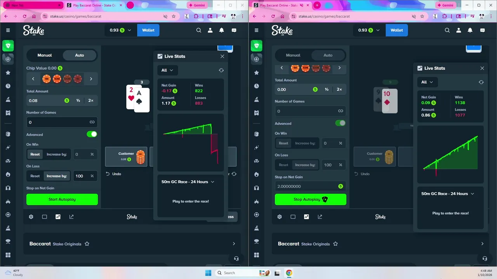The height and width of the screenshot is (279, 497).
Task: Switch to Manual tab in the right window
Action: pos(293,55)
